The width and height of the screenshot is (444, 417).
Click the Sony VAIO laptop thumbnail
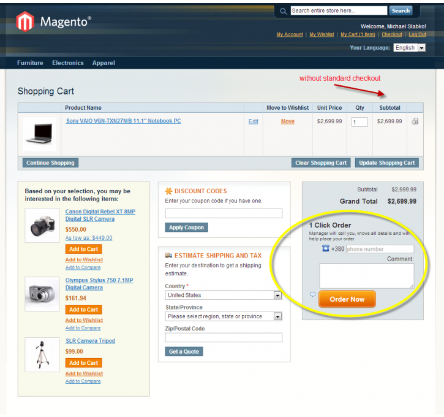click(x=39, y=134)
